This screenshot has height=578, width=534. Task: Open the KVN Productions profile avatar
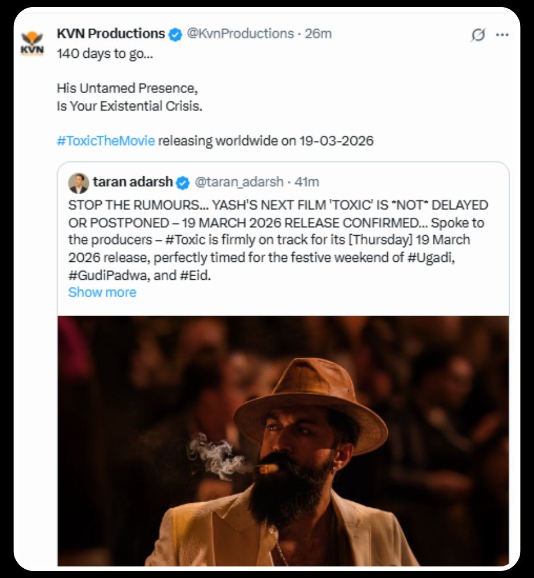pyautogui.click(x=32, y=43)
